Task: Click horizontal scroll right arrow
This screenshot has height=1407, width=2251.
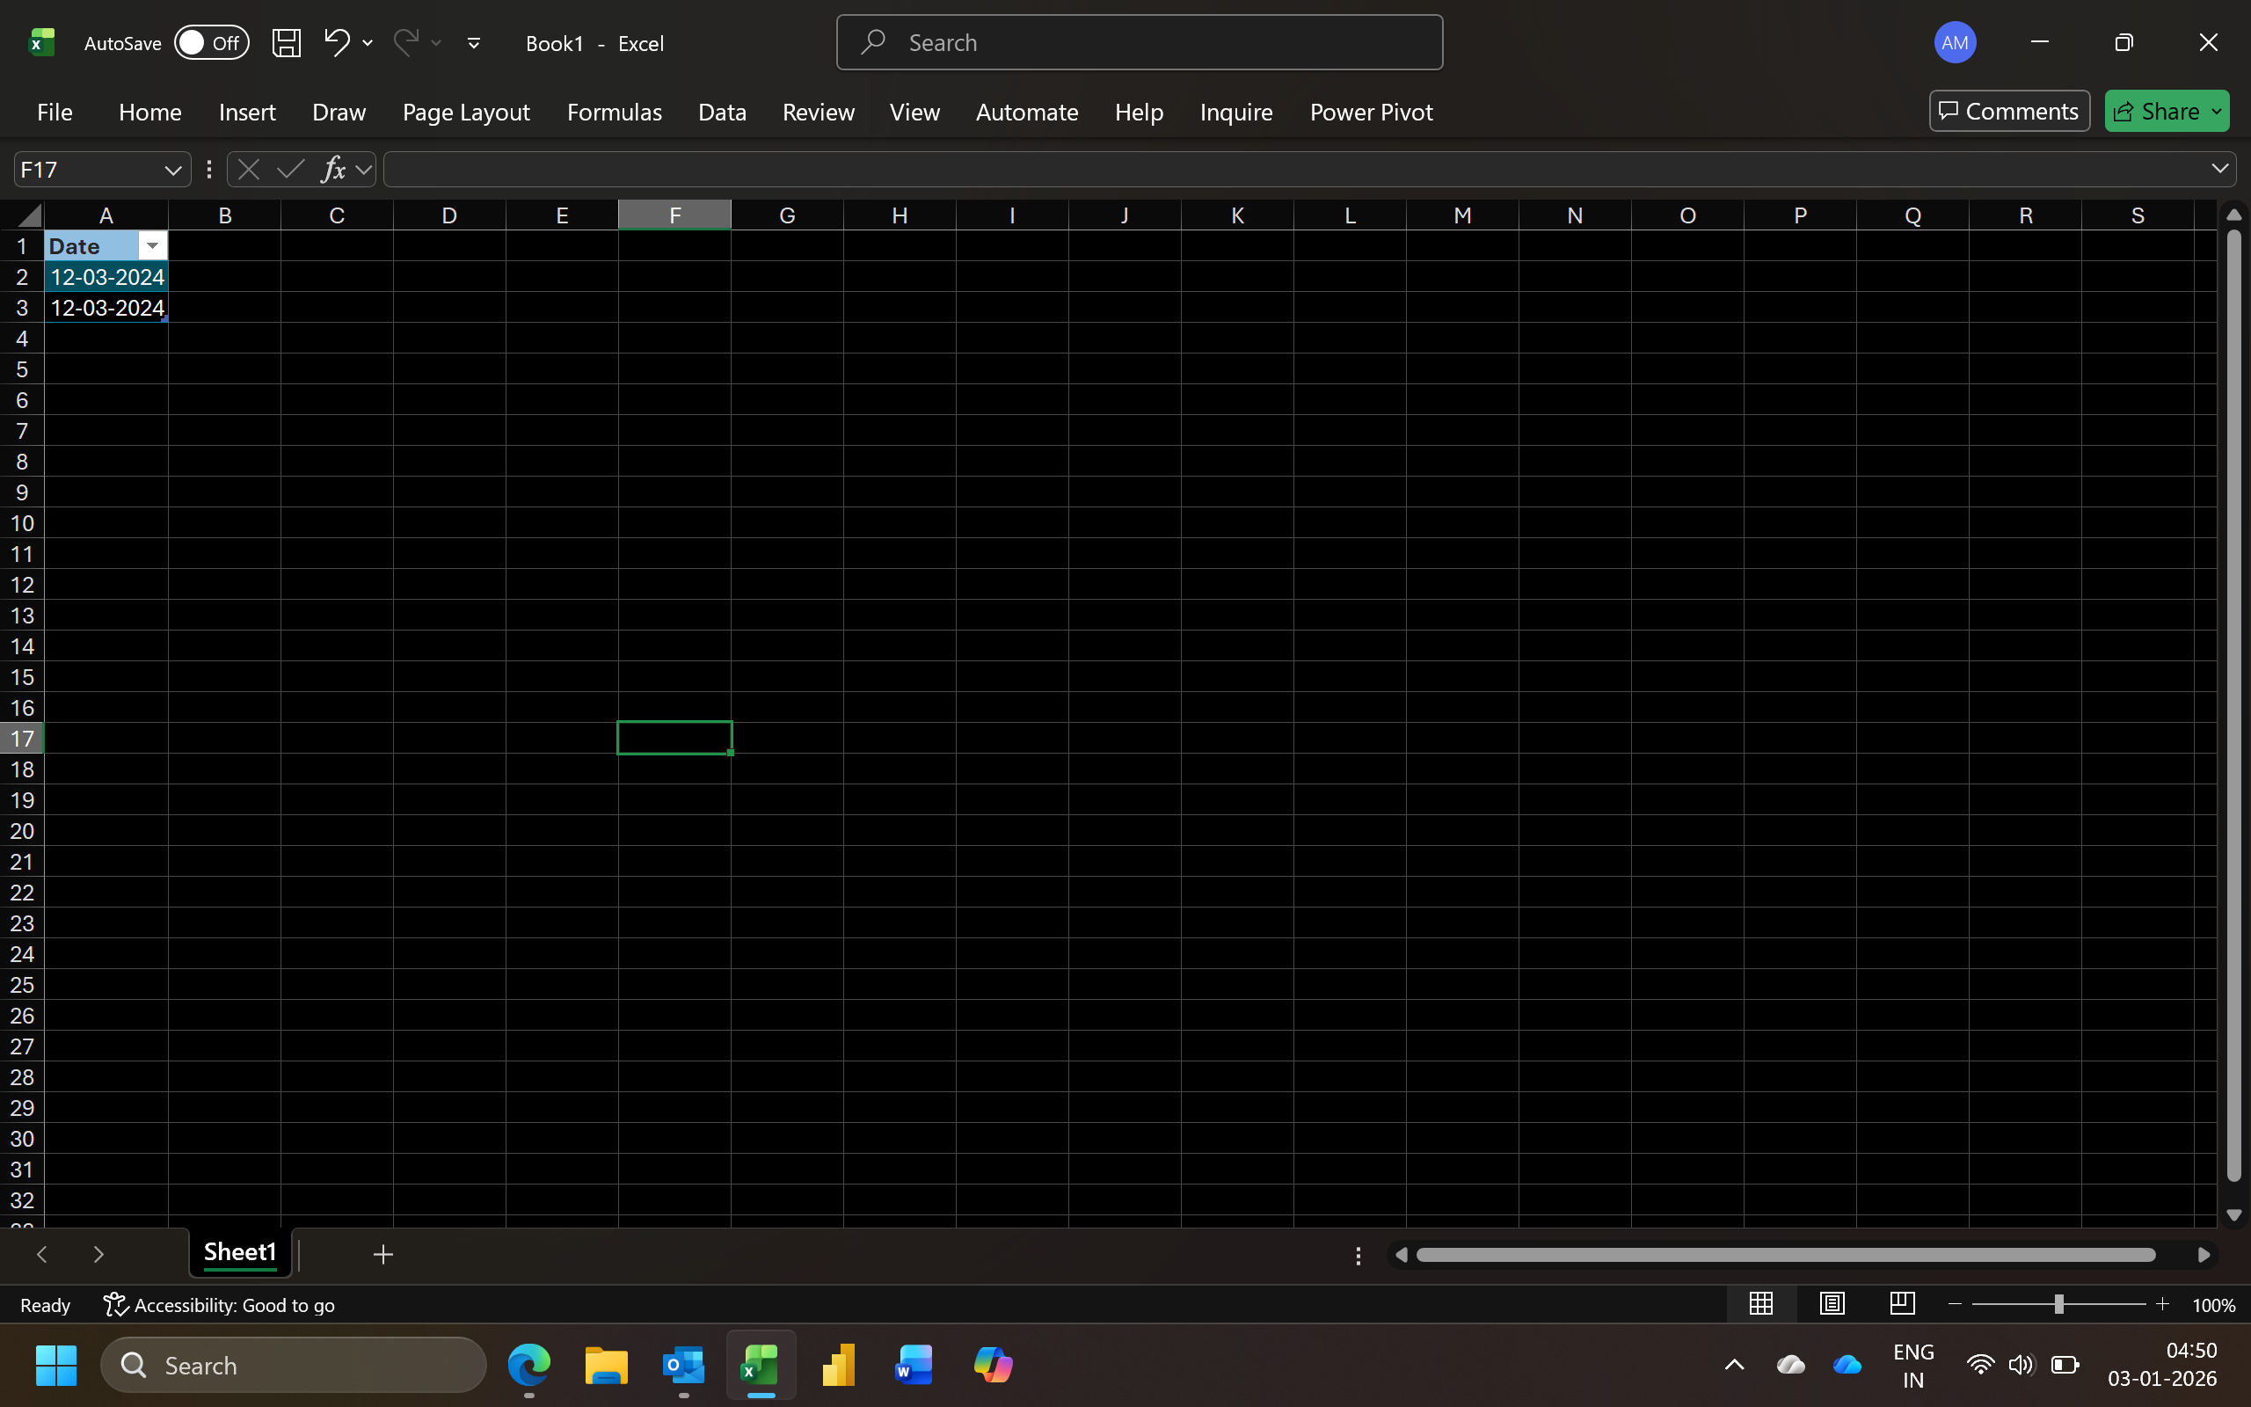Action: 2203,1256
